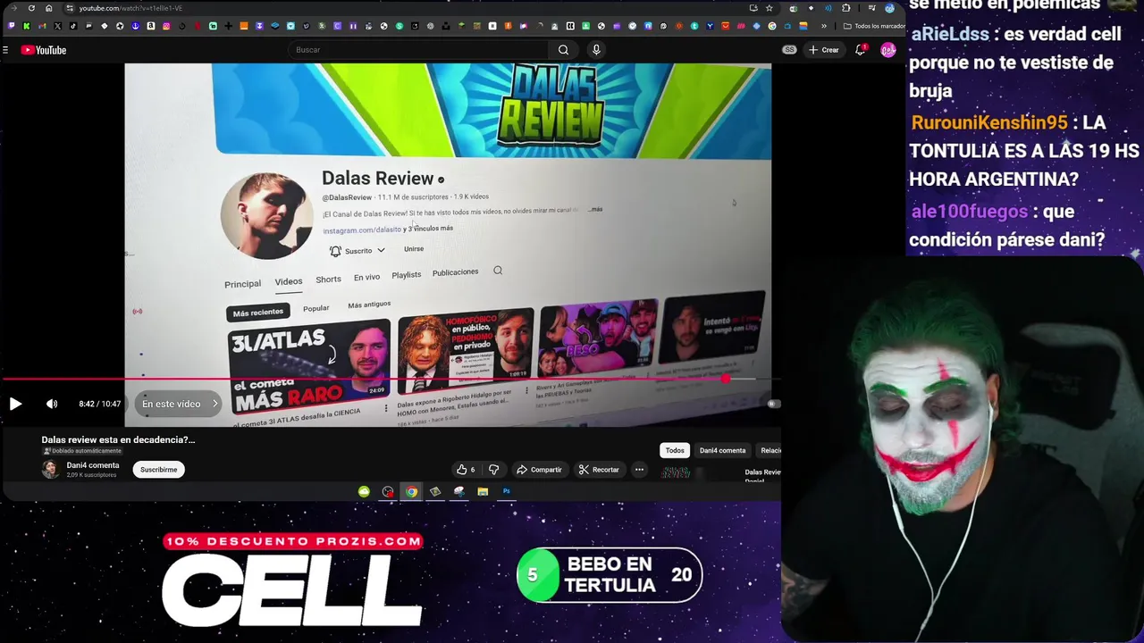Click the Doblado automáticamente badge
This screenshot has width=1144, height=643.
coord(82,451)
